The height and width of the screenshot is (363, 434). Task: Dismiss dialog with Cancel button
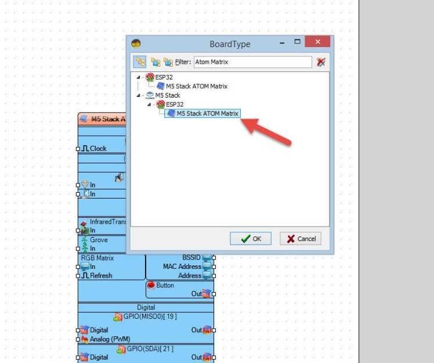click(x=301, y=239)
